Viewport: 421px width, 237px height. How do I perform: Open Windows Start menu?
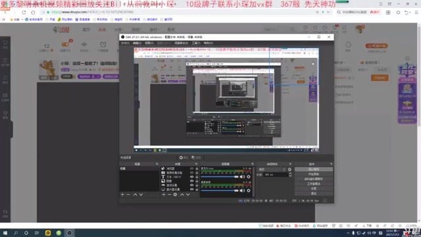(5, 233)
